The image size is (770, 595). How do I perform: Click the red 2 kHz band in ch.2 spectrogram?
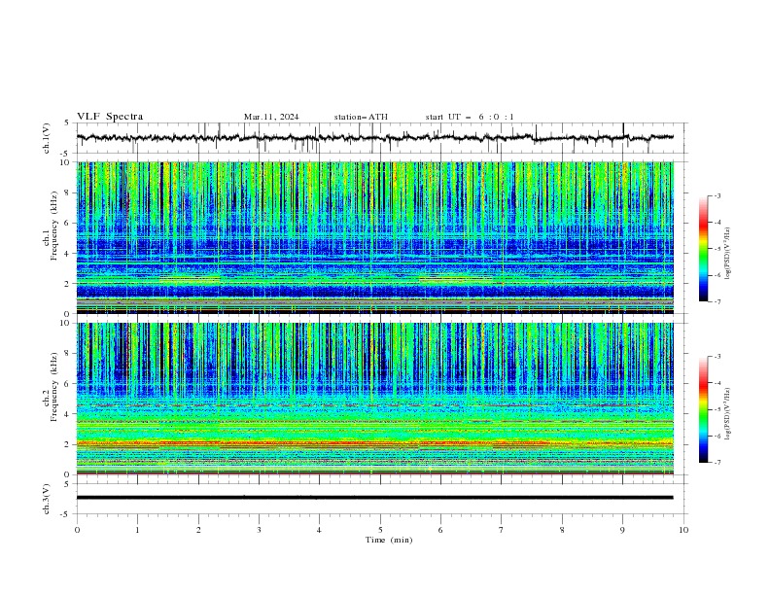pyautogui.click(x=374, y=443)
